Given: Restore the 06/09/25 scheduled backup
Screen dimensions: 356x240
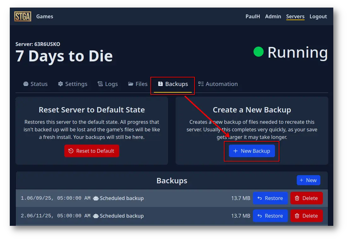Looking at the screenshot, I should point(270,198).
